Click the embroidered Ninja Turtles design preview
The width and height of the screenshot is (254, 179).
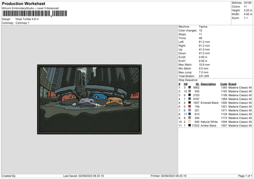click(89, 99)
